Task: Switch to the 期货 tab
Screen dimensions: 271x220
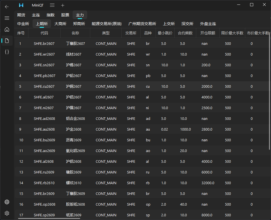Action: (21, 15)
